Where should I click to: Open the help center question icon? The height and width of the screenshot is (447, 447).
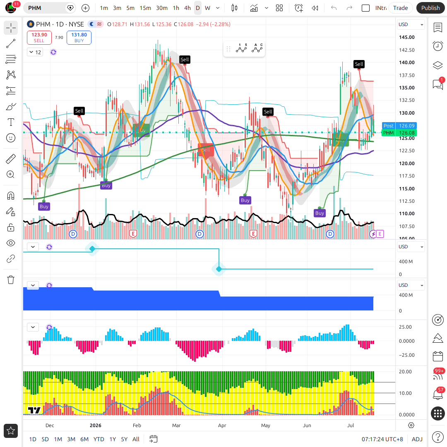(x=438, y=437)
